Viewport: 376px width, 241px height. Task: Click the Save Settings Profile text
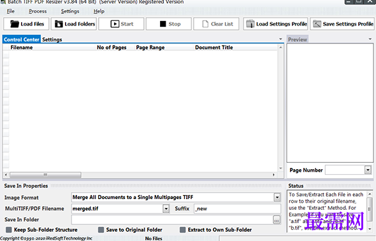[348, 24]
